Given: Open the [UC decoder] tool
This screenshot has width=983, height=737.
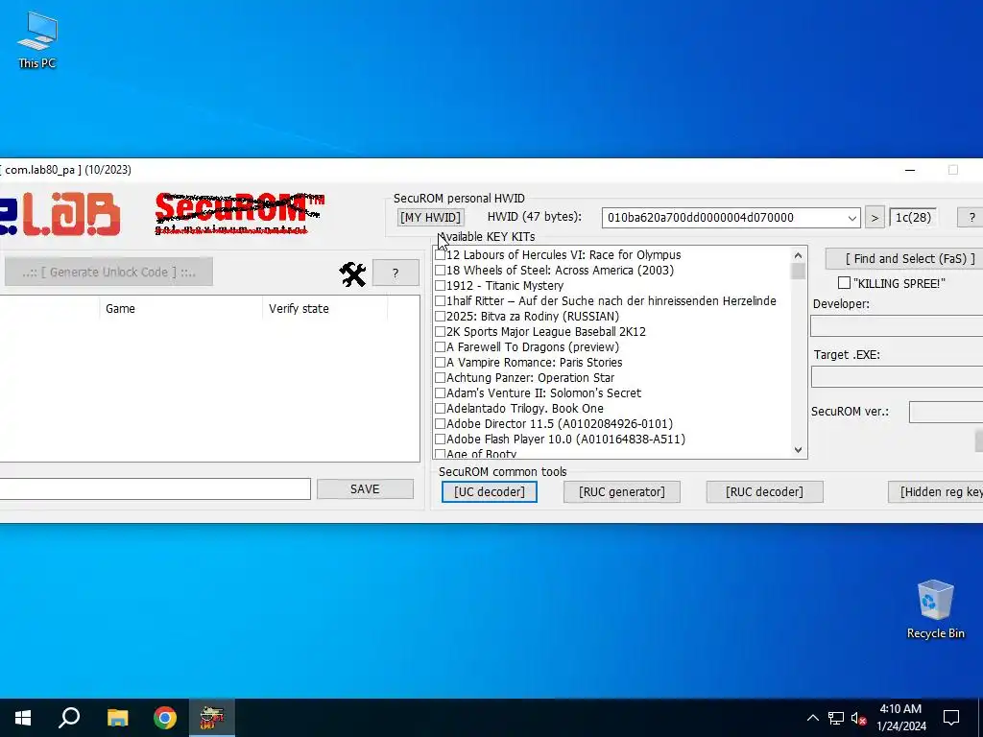Looking at the screenshot, I should click(x=489, y=492).
